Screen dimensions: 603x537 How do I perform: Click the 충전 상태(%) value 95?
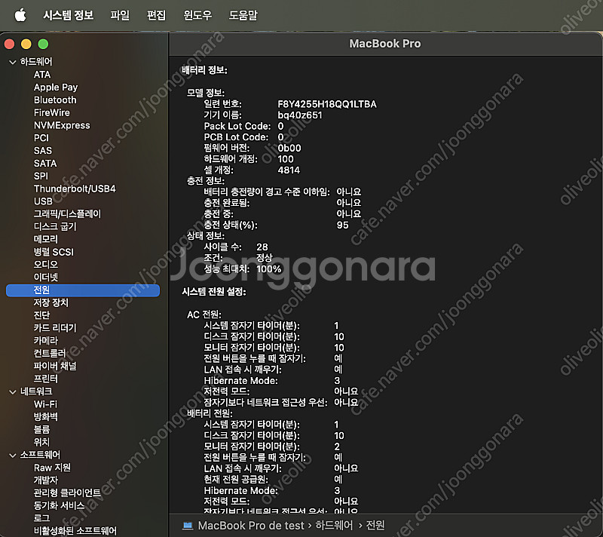tap(342, 225)
